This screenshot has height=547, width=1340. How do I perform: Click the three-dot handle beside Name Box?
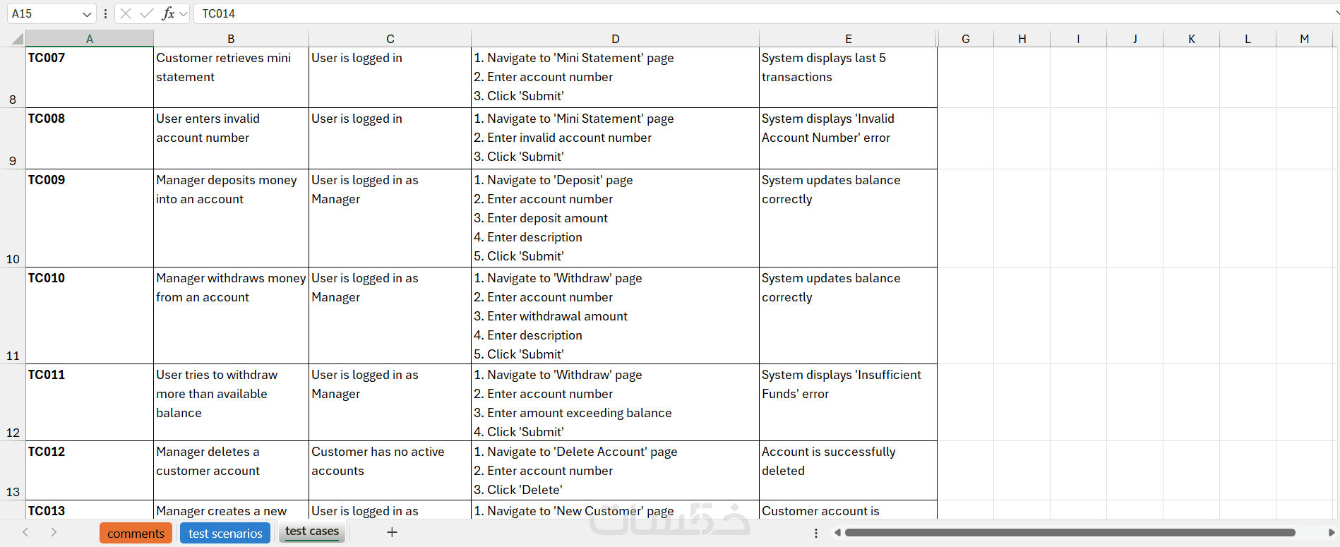[x=105, y=13]
